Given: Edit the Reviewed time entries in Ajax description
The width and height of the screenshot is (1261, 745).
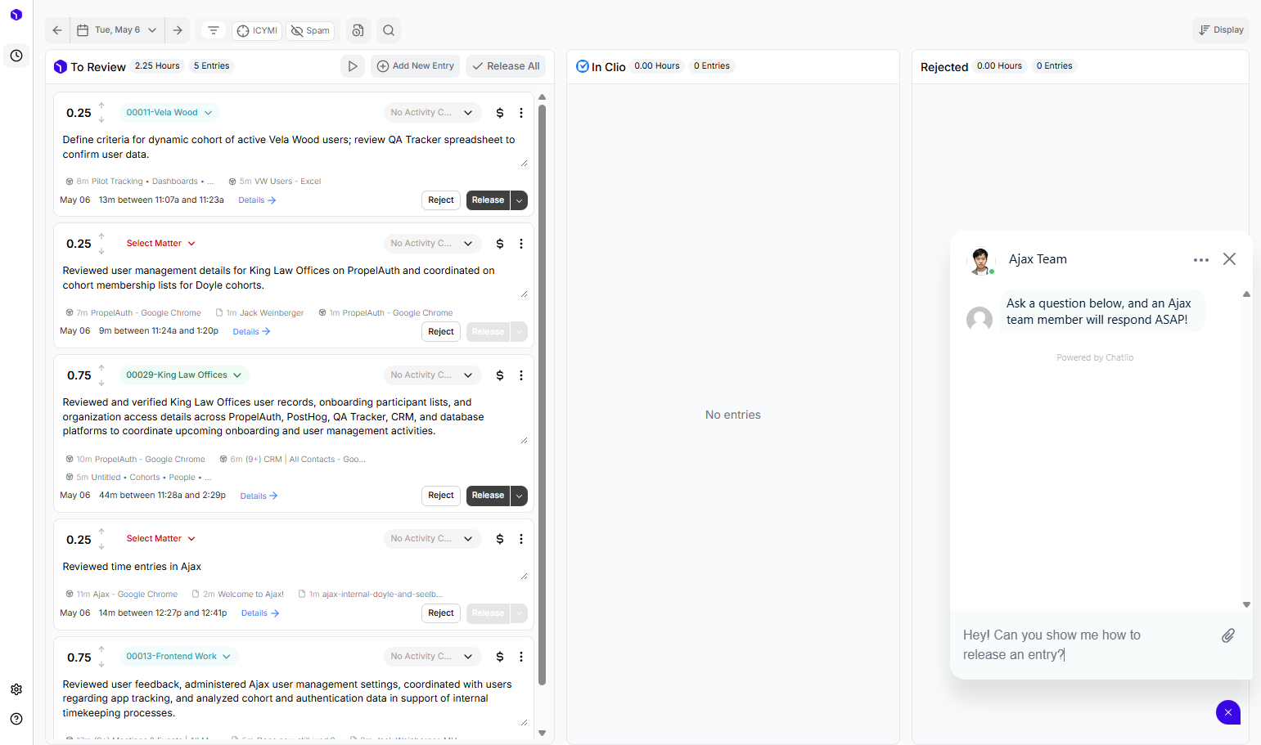Looking at the screenshot, I should point(295,568).
